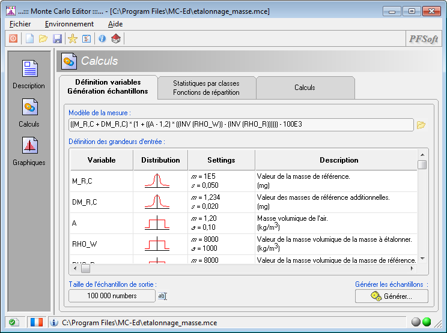Click the application icon in title bar
This screenshot has height=333, width=447.
[11, 11]
